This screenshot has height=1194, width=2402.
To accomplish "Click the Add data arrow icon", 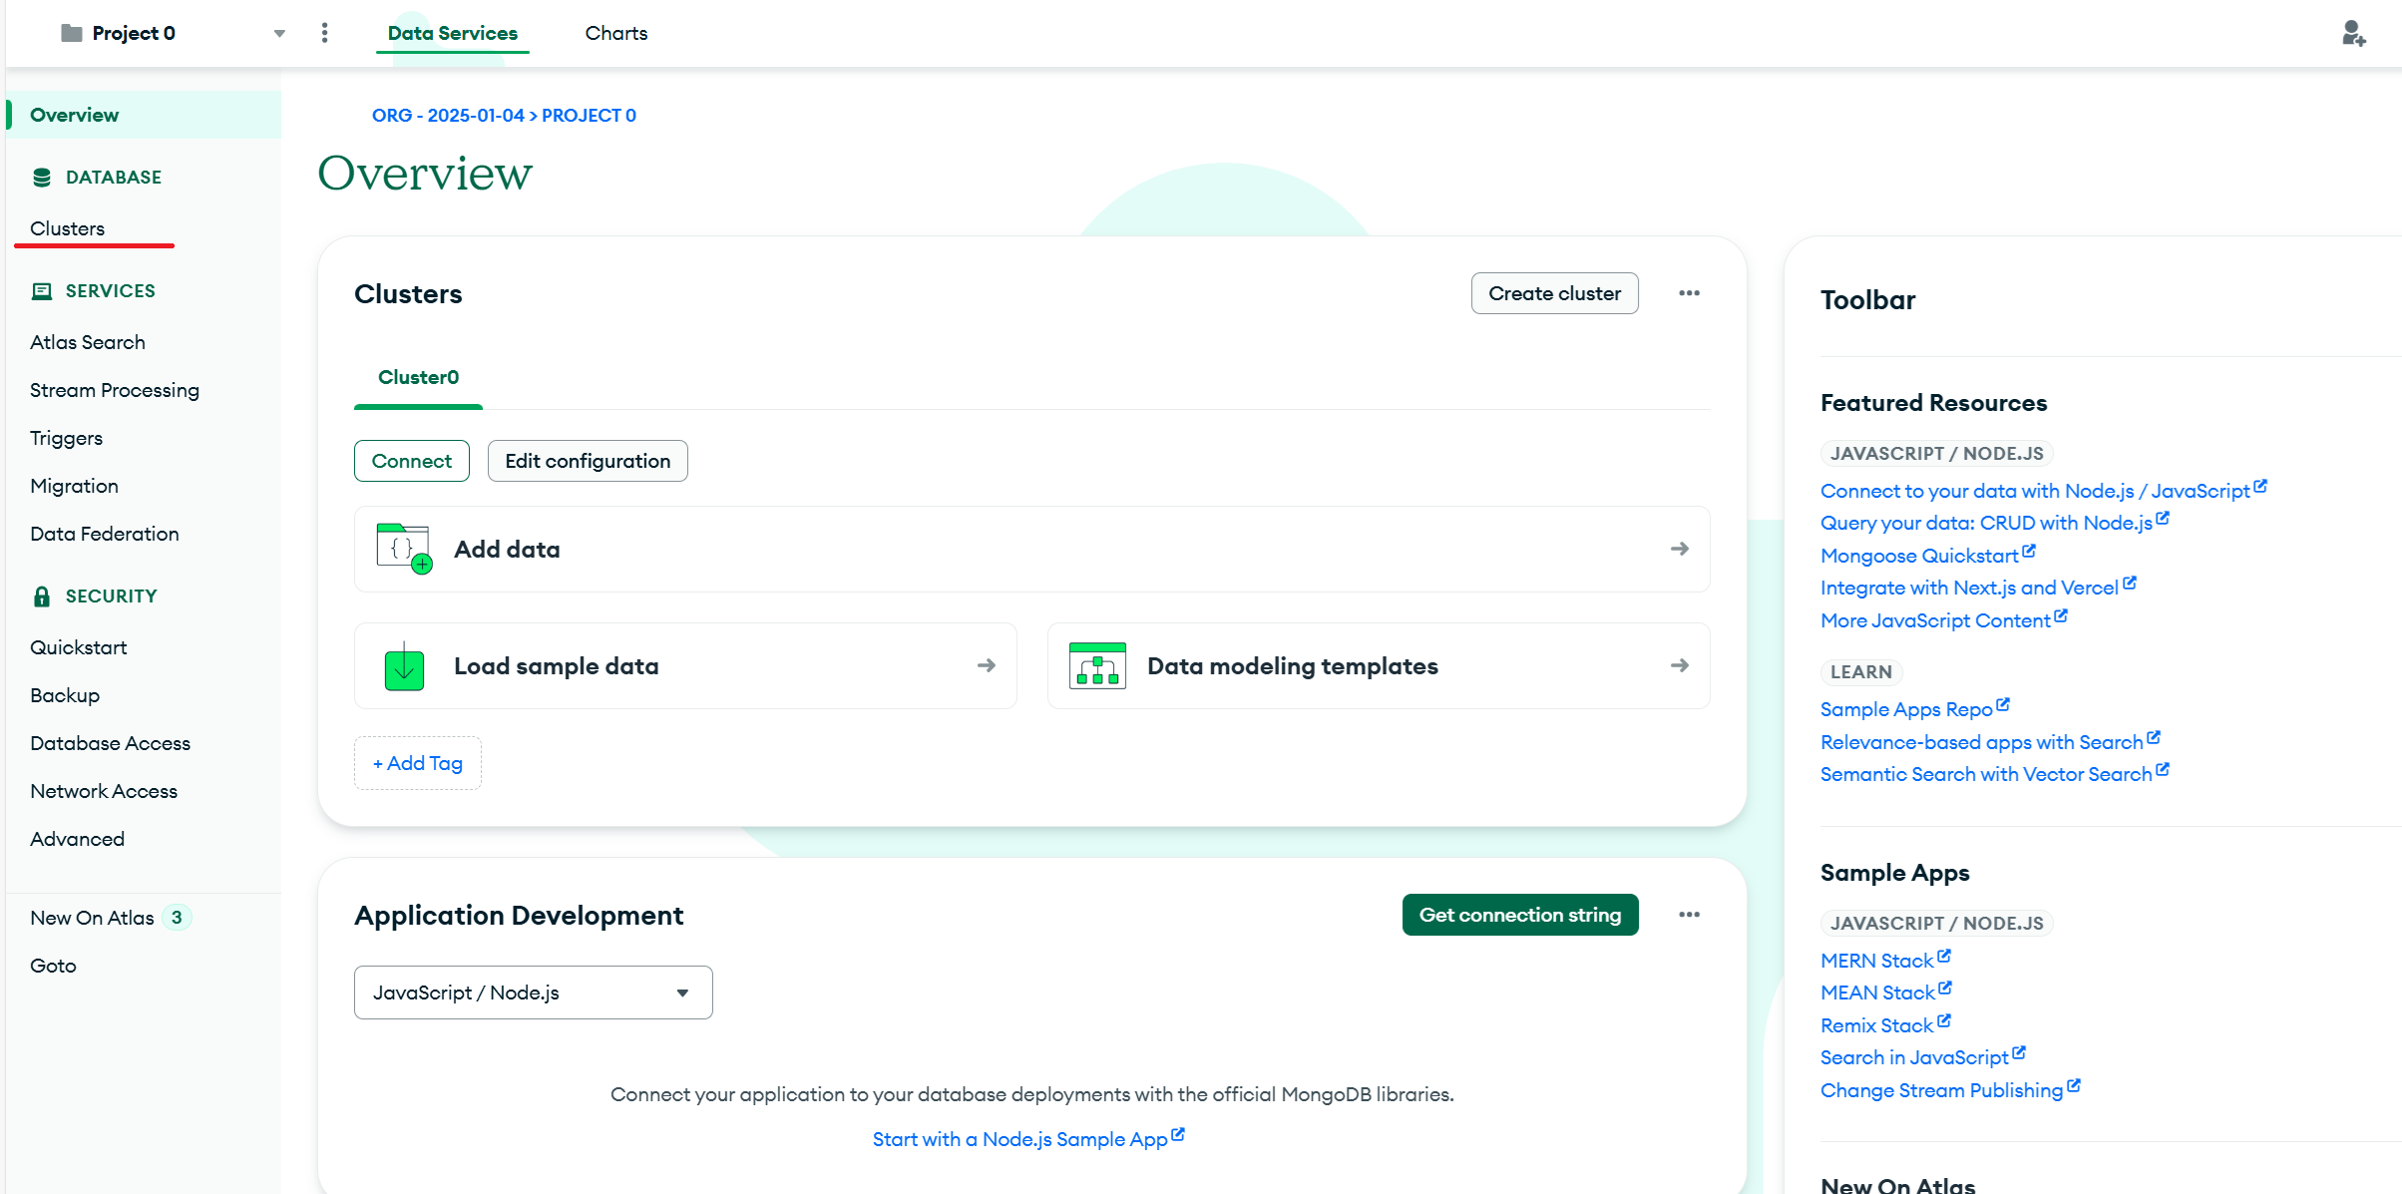I will click(1680, 549).
